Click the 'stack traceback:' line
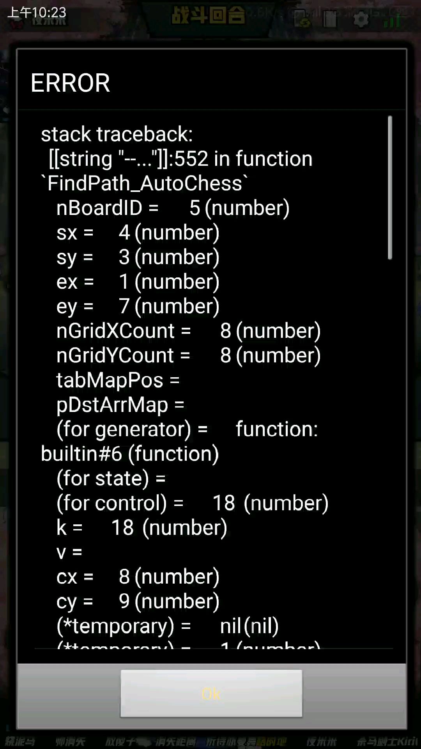The height and width of the screenshot is (749, 421). coord(117,134)
